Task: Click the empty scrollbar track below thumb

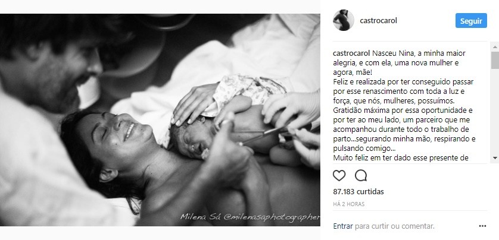Action: tap(495, 111)
